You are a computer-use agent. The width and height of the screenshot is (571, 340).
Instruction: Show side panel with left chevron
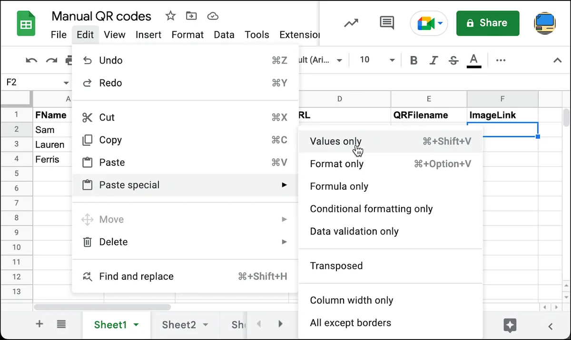point(551,326)
